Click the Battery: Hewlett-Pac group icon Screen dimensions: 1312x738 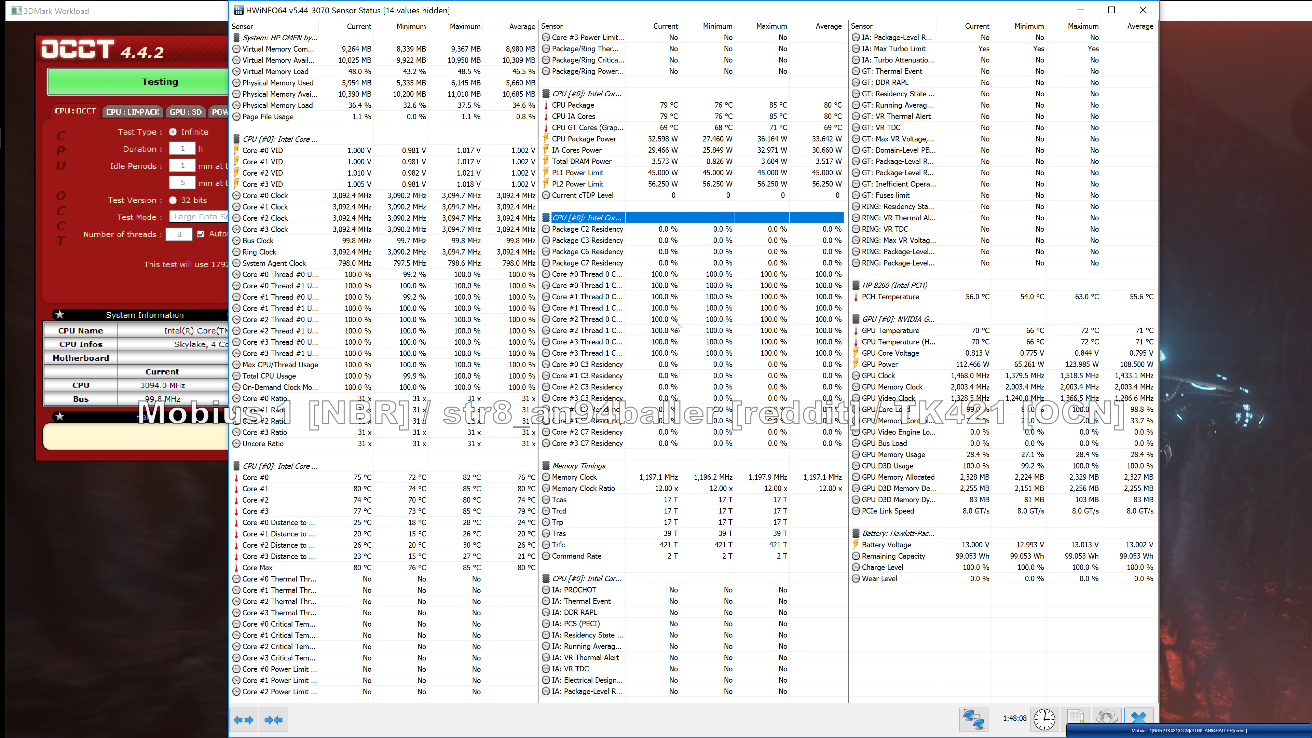[856, 533]
